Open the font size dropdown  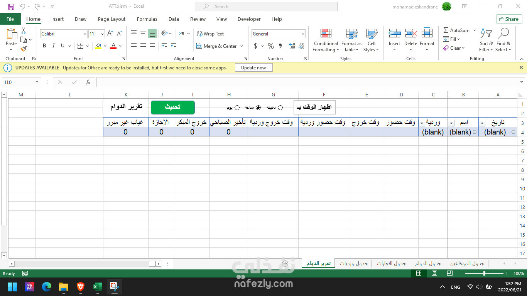pyautogui.click(x=102, y=34)
